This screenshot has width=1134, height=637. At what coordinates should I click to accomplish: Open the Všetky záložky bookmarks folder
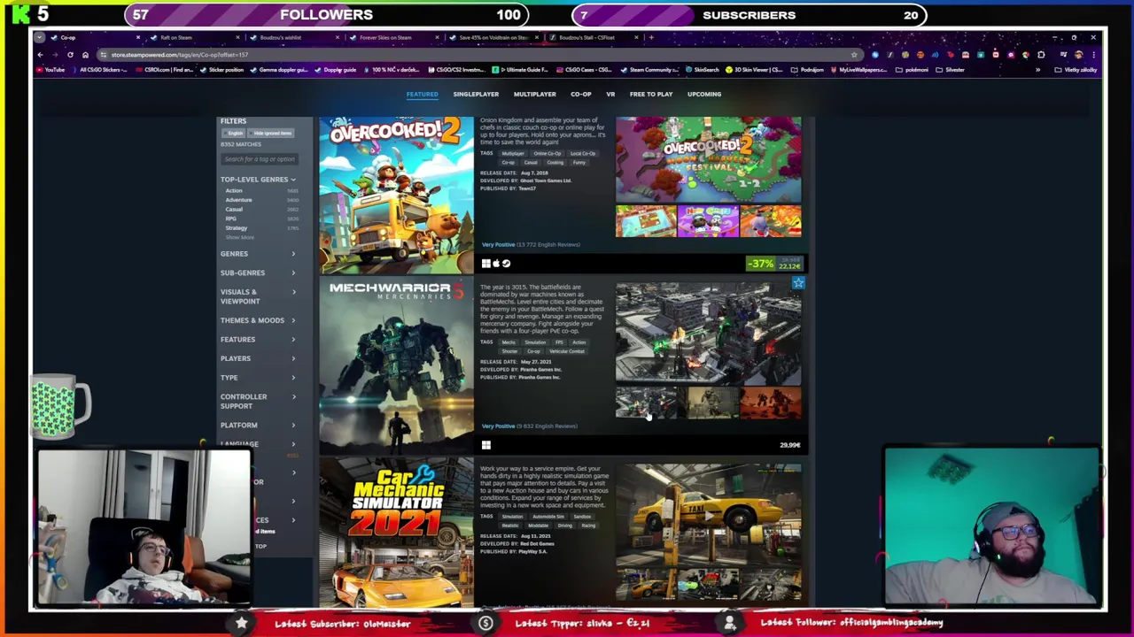click(1077, 70)
